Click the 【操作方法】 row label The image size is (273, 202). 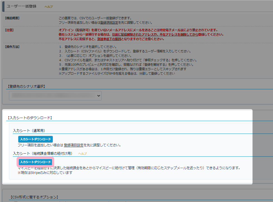12,46
